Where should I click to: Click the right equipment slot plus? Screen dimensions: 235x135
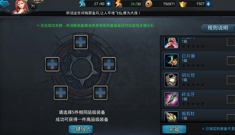(x=109, y=64)
